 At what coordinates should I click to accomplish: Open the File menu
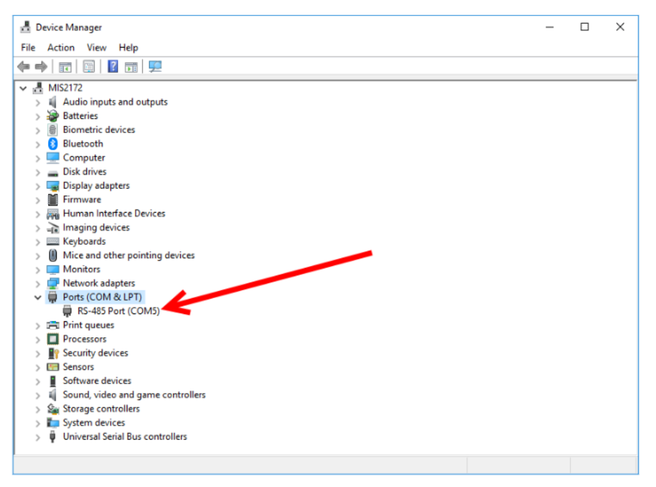pos(28,48)
